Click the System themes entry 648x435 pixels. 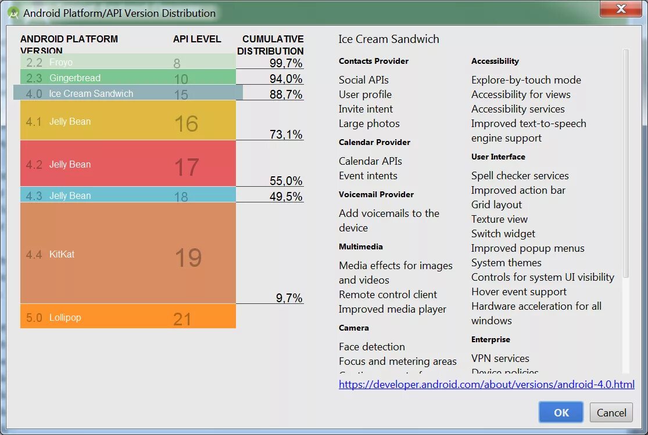tap(506, 263)
